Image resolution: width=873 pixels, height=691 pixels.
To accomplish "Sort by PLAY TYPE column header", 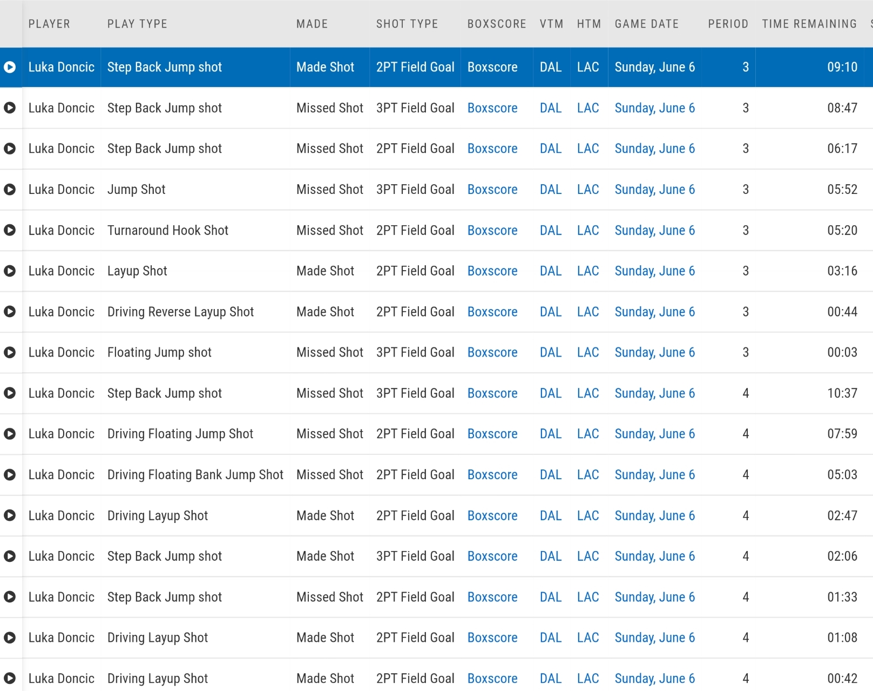I will pos(137,24).
